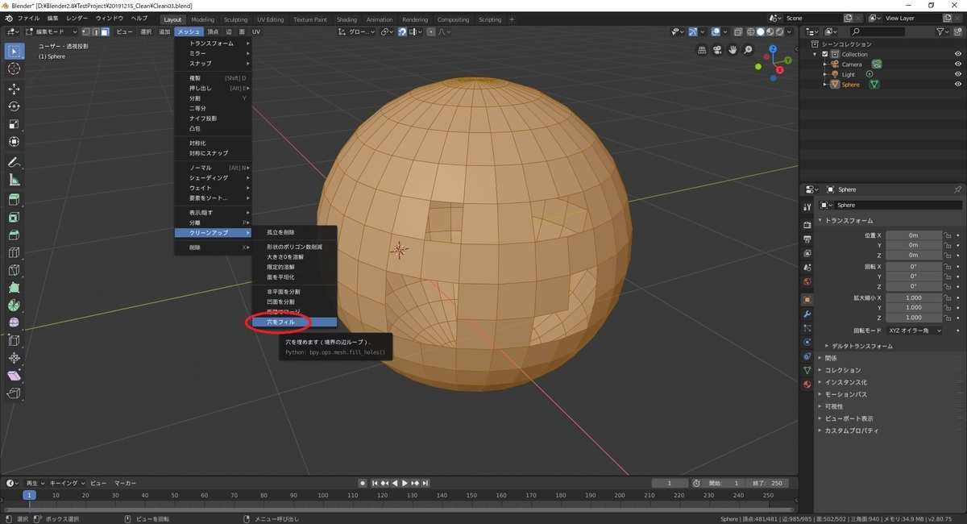Switch to solid viewport shading mode
This screenshot has height=524, width=967.
coord(760,31)
